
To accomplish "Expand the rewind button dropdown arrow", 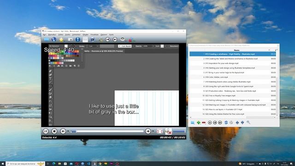I will (x=68, y=131).
